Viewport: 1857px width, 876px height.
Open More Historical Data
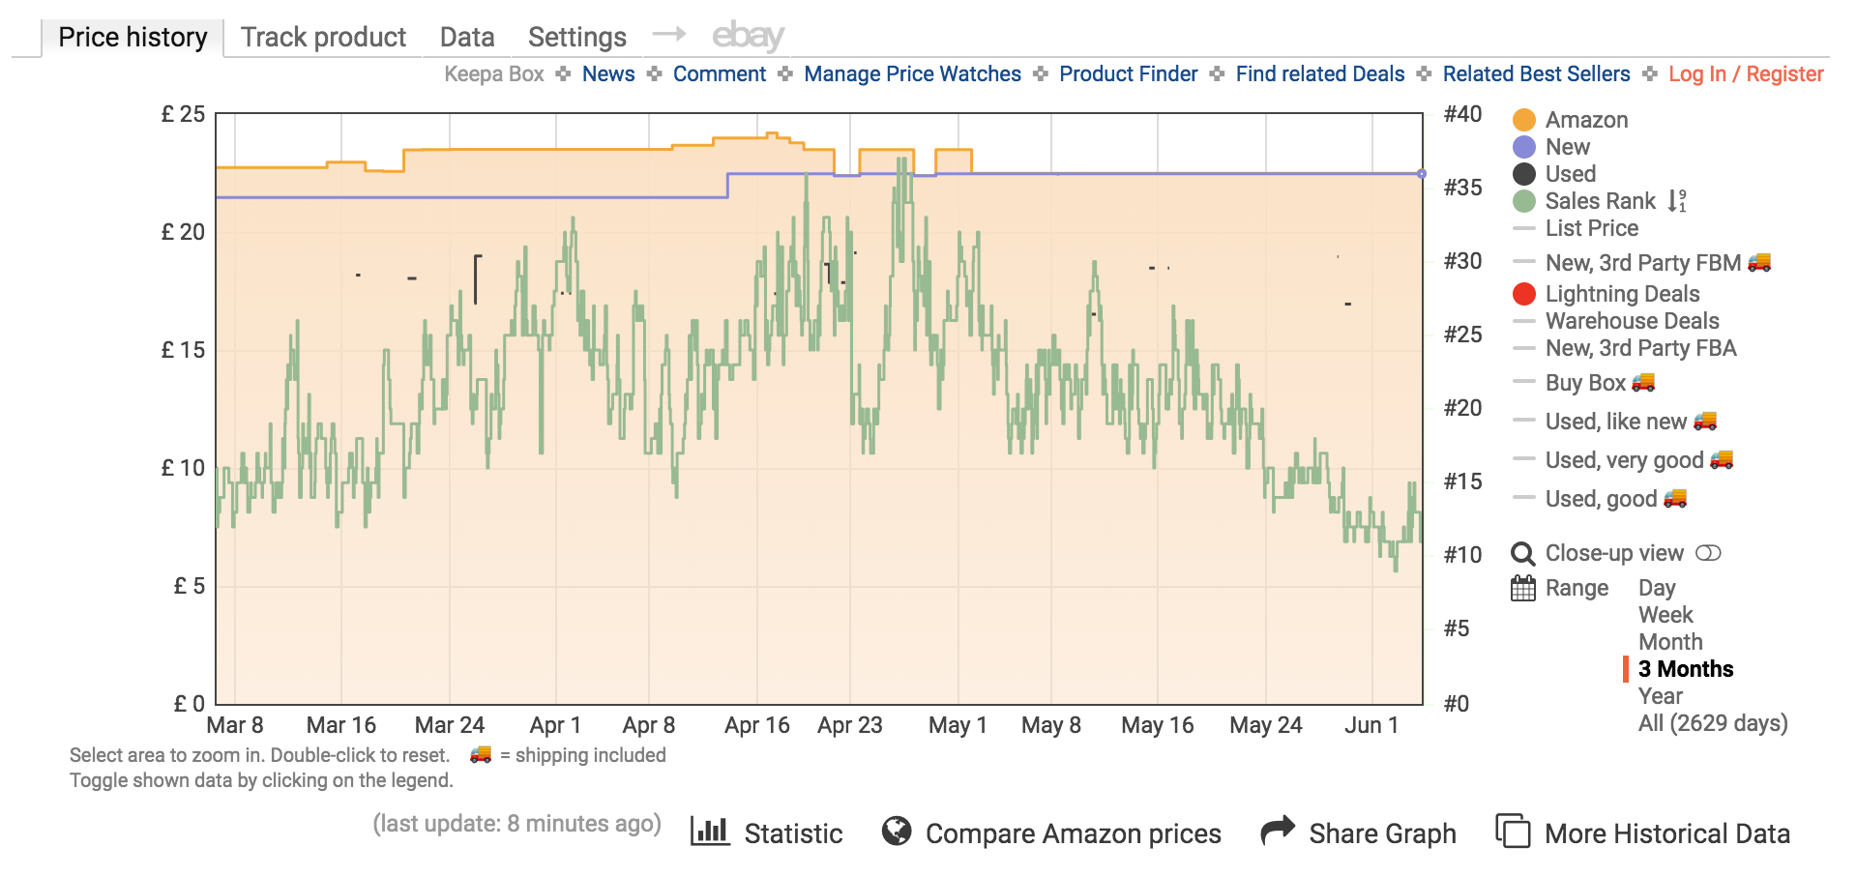(1667, 833)
